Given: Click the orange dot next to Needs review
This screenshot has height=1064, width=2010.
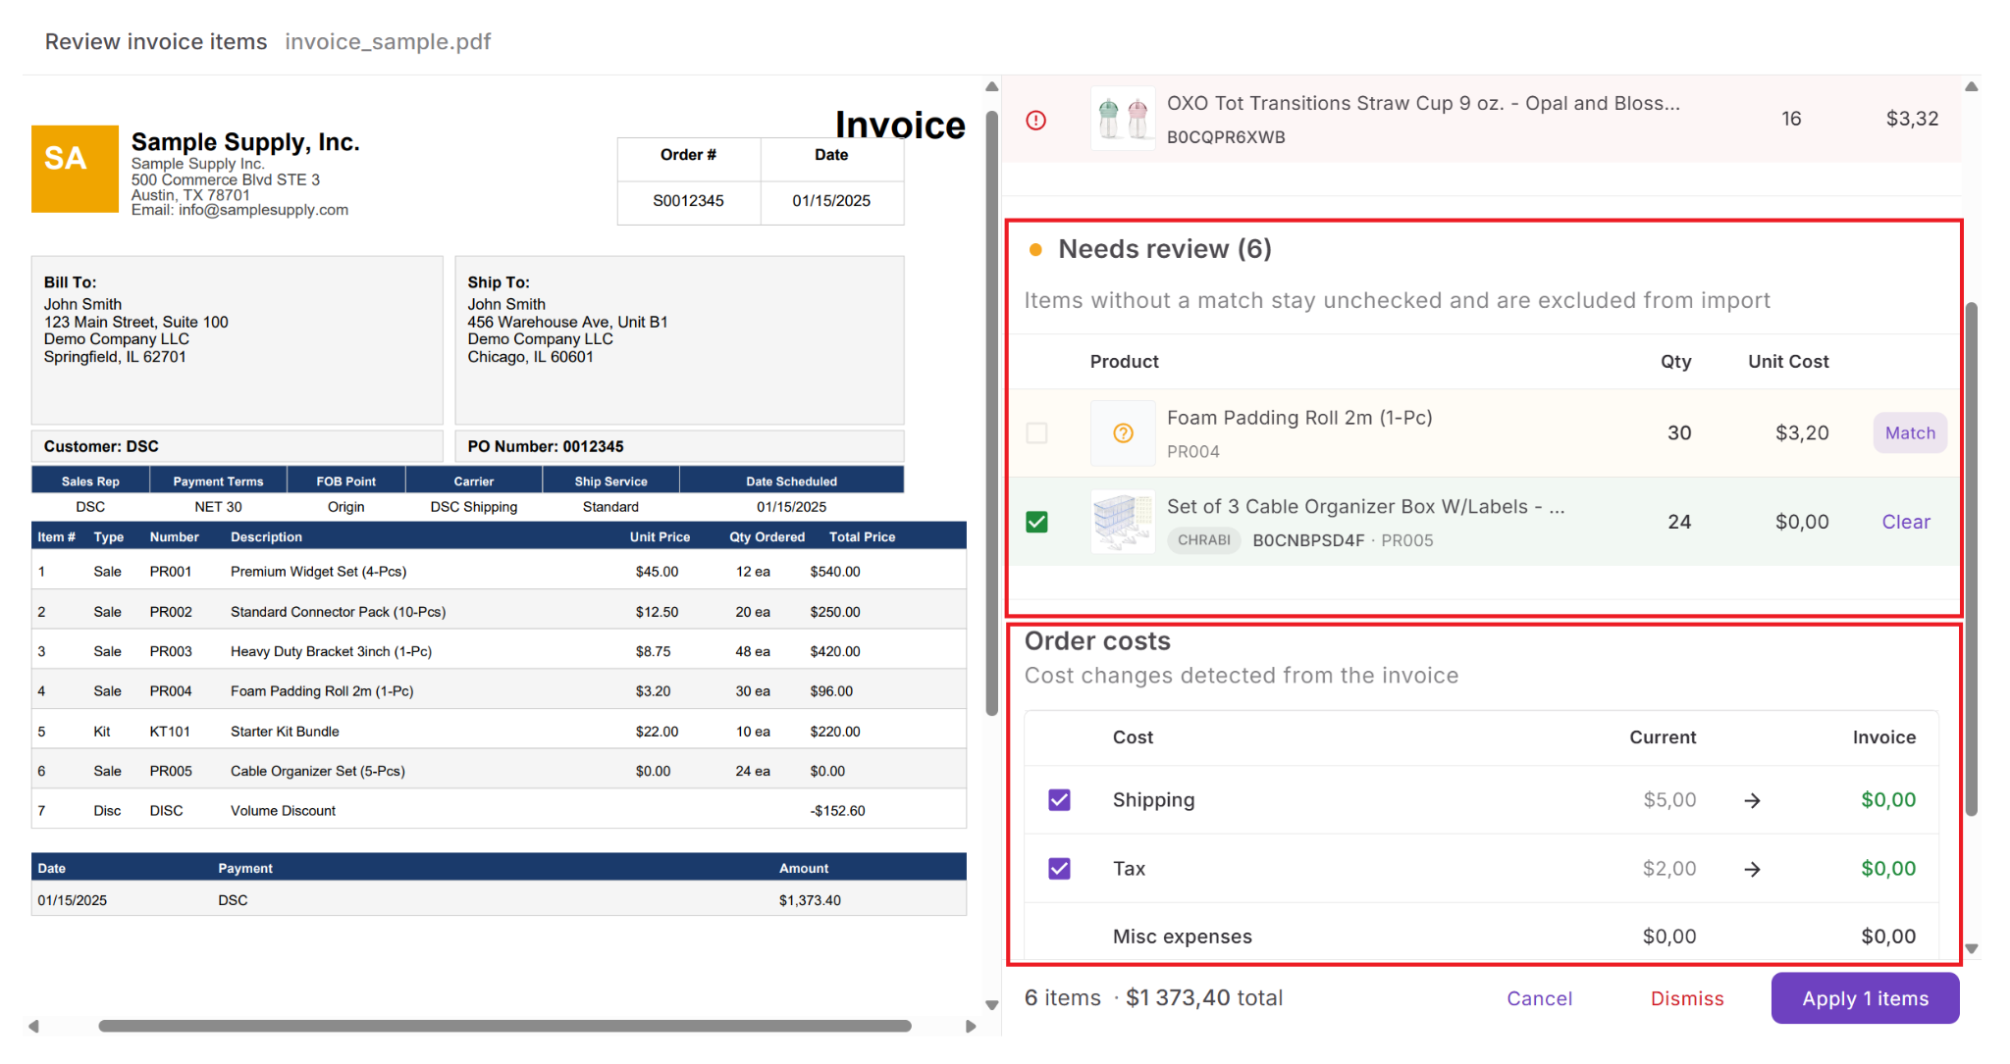Looking at the screenshot, I should (x=1034, y=250).
